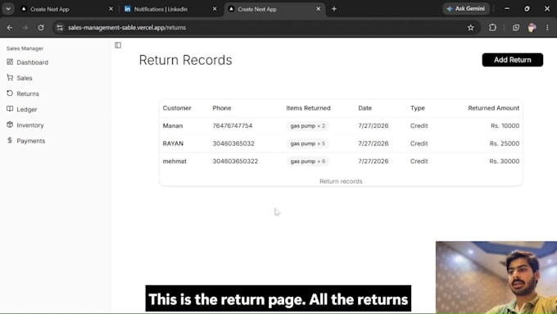This screenshot has height=314, width=557.
Task: Click the Ask Gemini button
Action: pos(466,8)
